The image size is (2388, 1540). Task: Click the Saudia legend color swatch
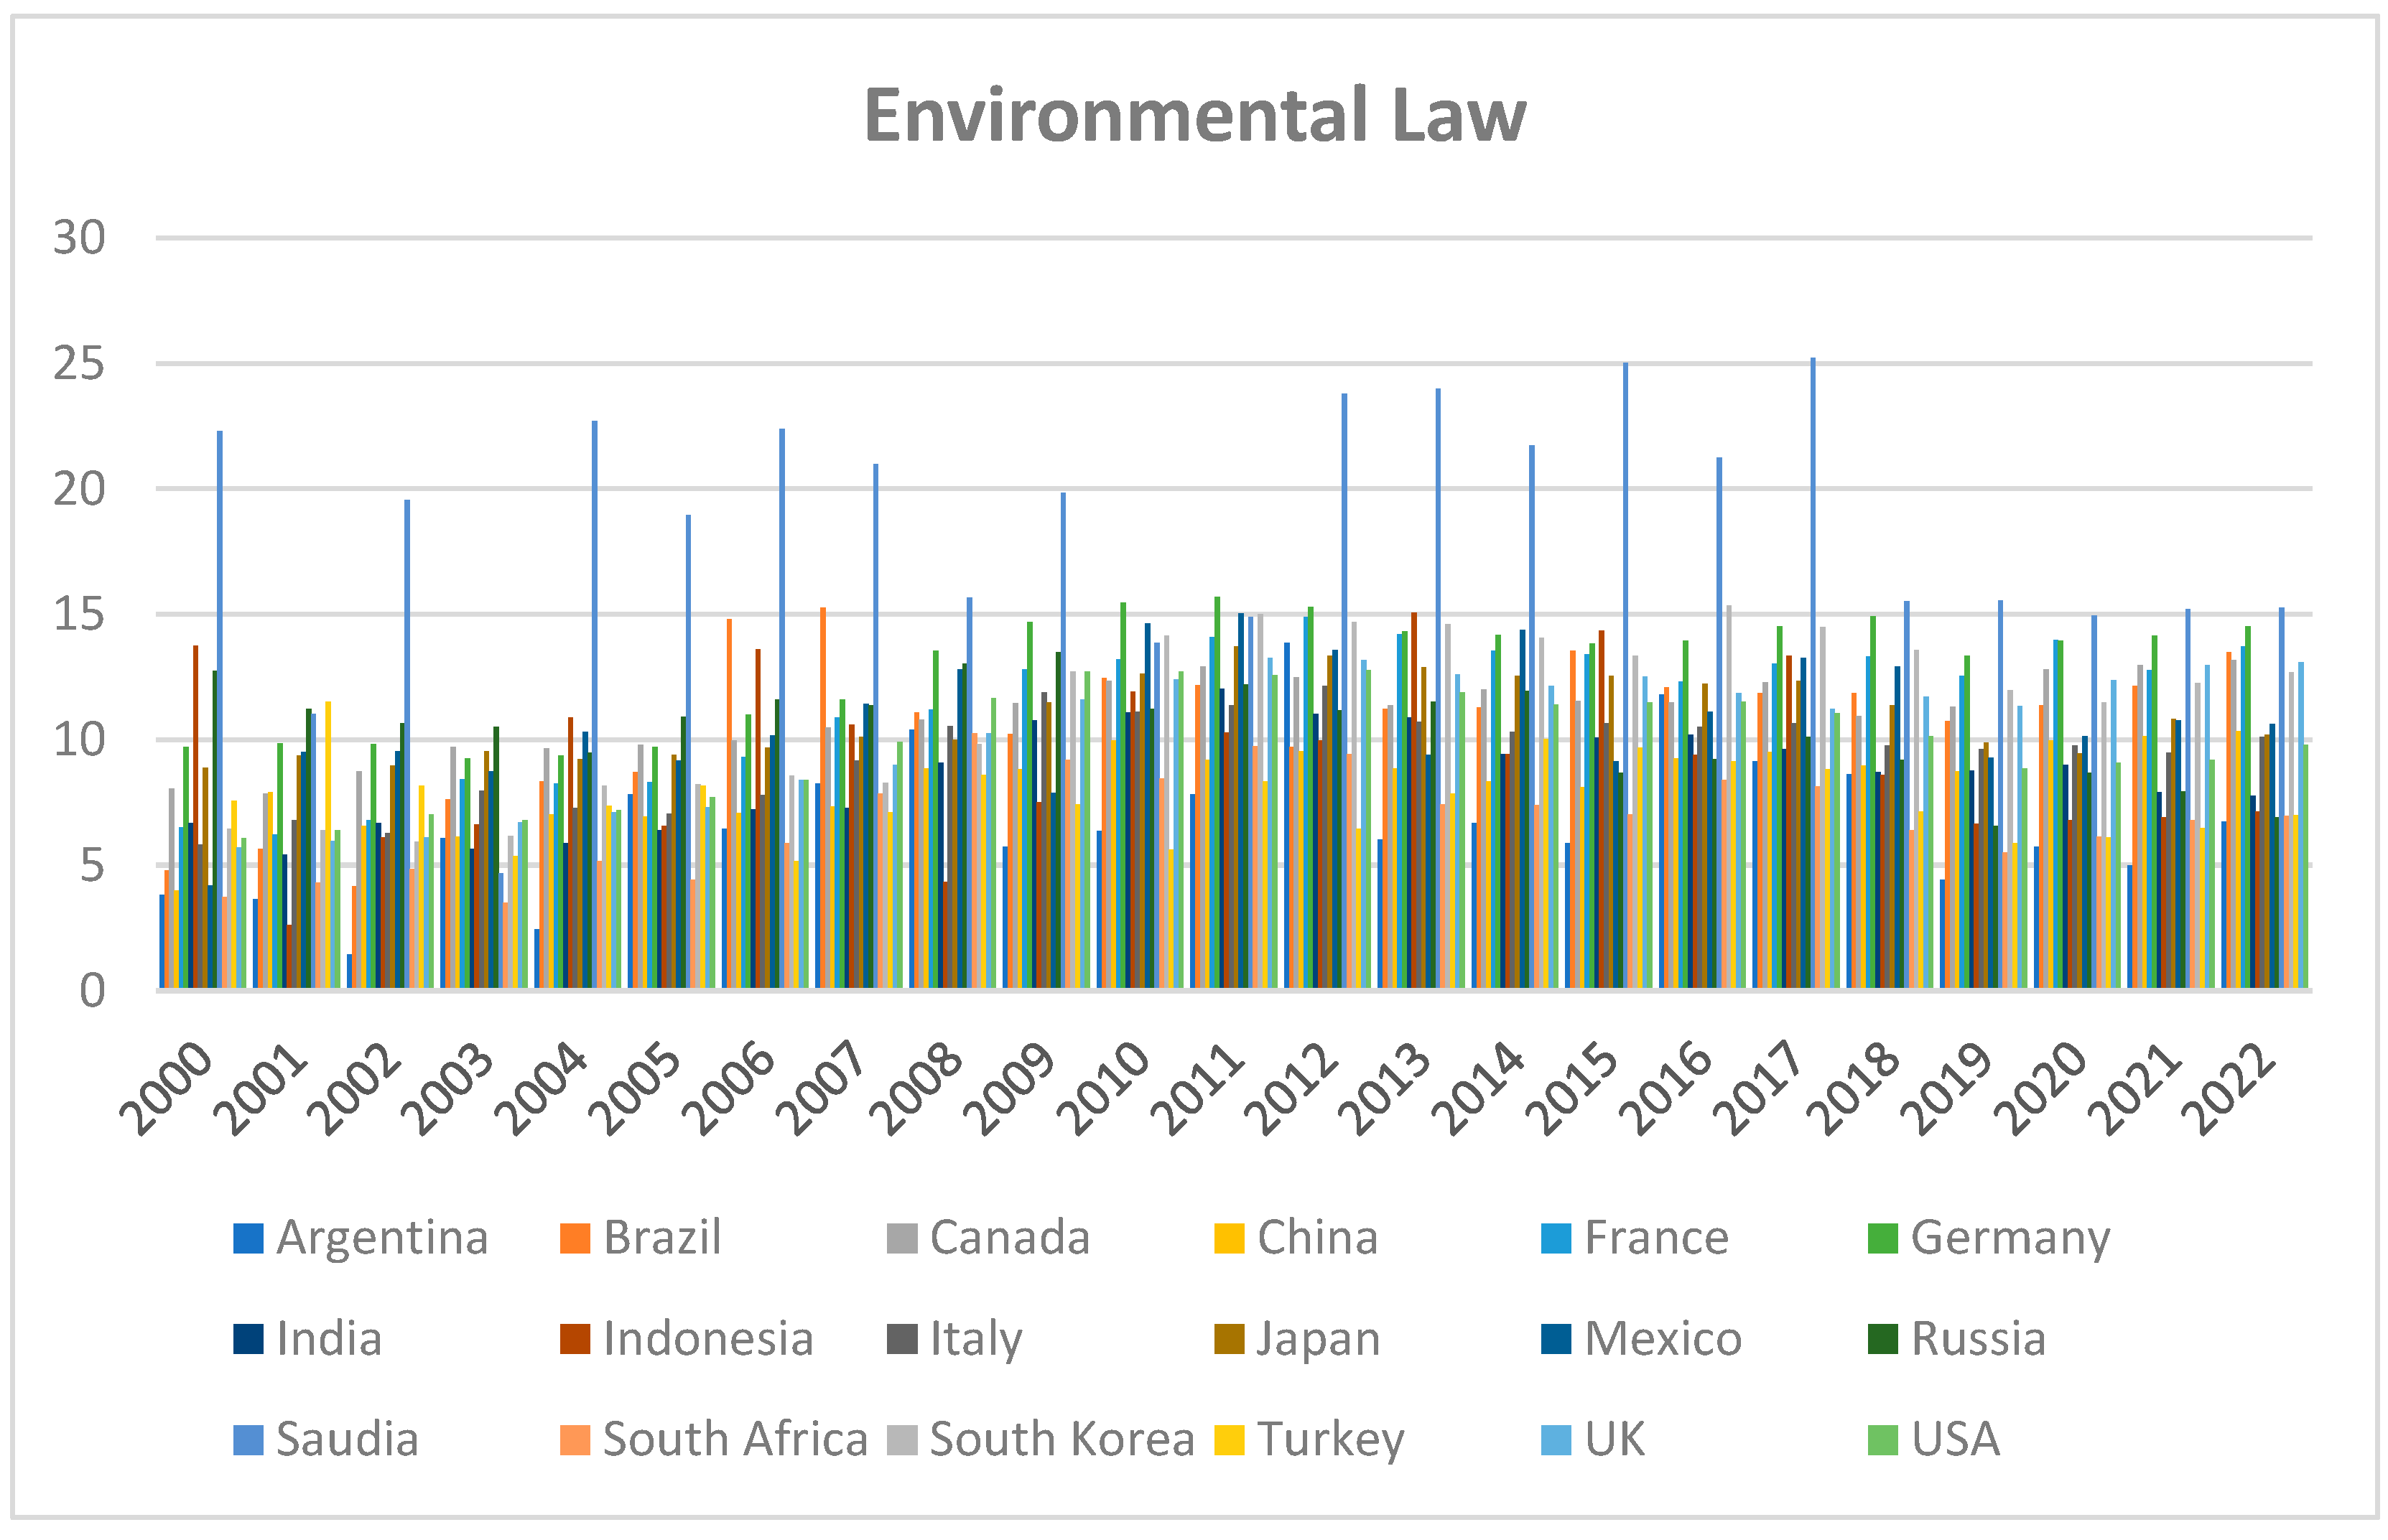(248, 1440)
